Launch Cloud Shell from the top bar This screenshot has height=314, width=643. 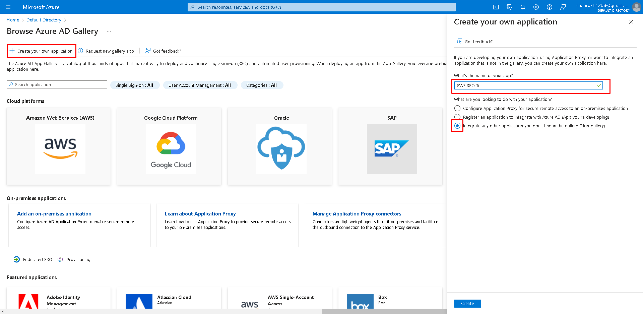point(496,7)
